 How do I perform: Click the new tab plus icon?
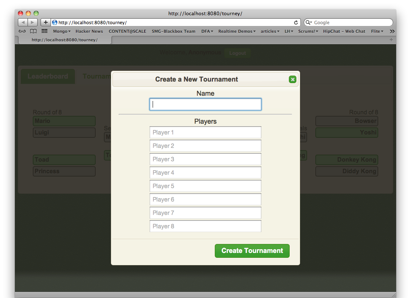[391, 40]
